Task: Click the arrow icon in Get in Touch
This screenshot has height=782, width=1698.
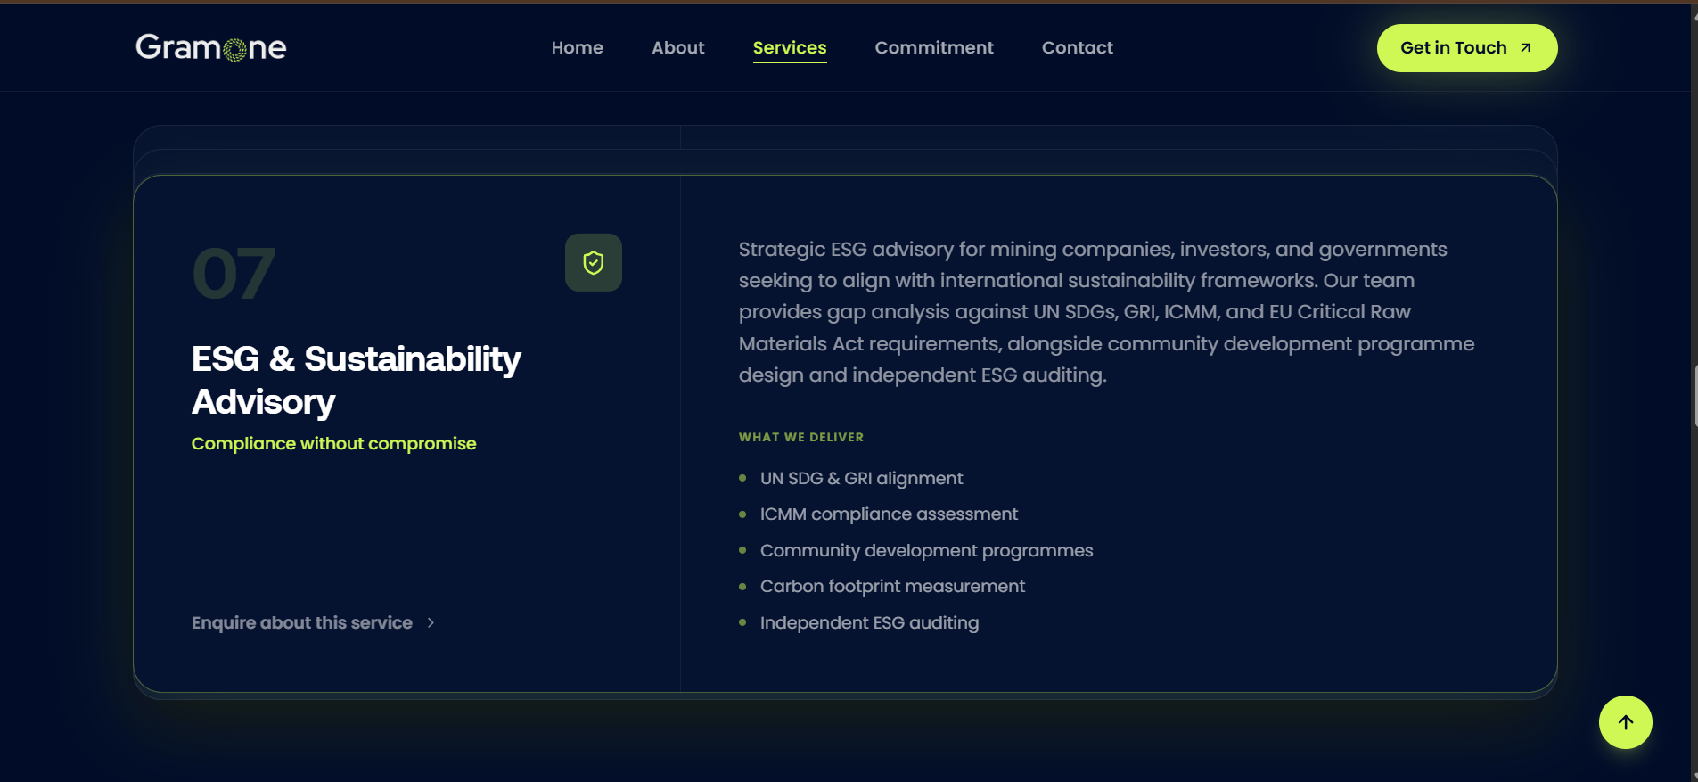Action: tap(1525, 48)
